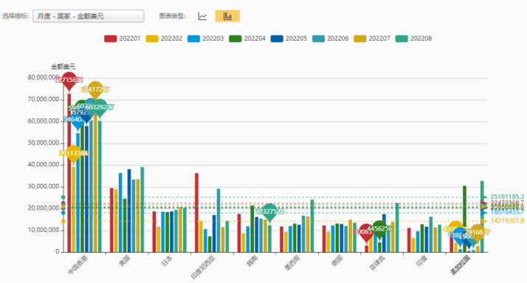
Task: Click the 68417287 gold marker pin
Action: click(x=95, y=89)
